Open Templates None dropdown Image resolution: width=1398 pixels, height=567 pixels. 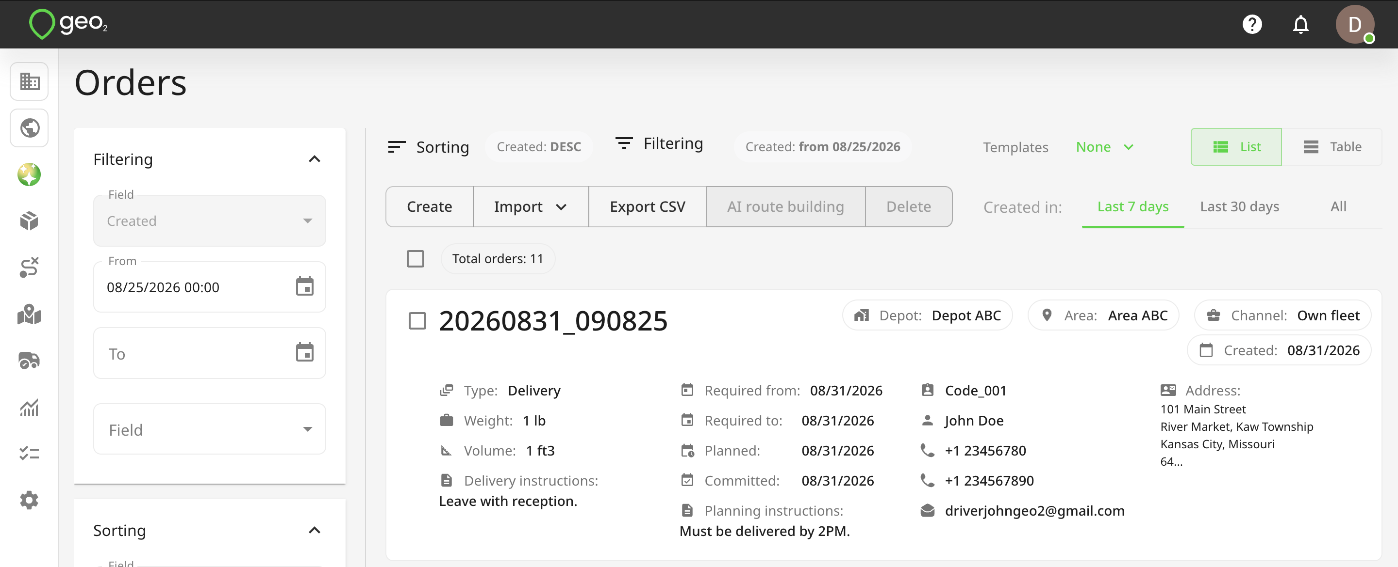(1104, 147)
